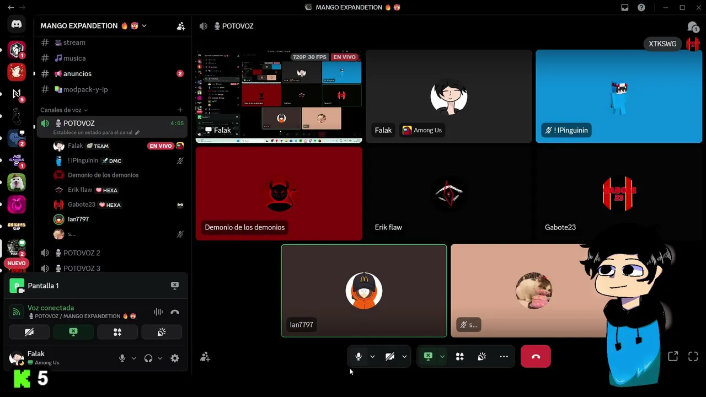The height and width of the screenshot is (397, 706).
Task: Show the voice channel chat icon
Action: pos(693,26)
